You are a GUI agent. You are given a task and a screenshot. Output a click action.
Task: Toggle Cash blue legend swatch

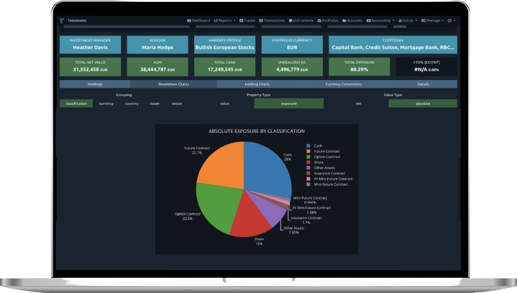click(308, 146)
